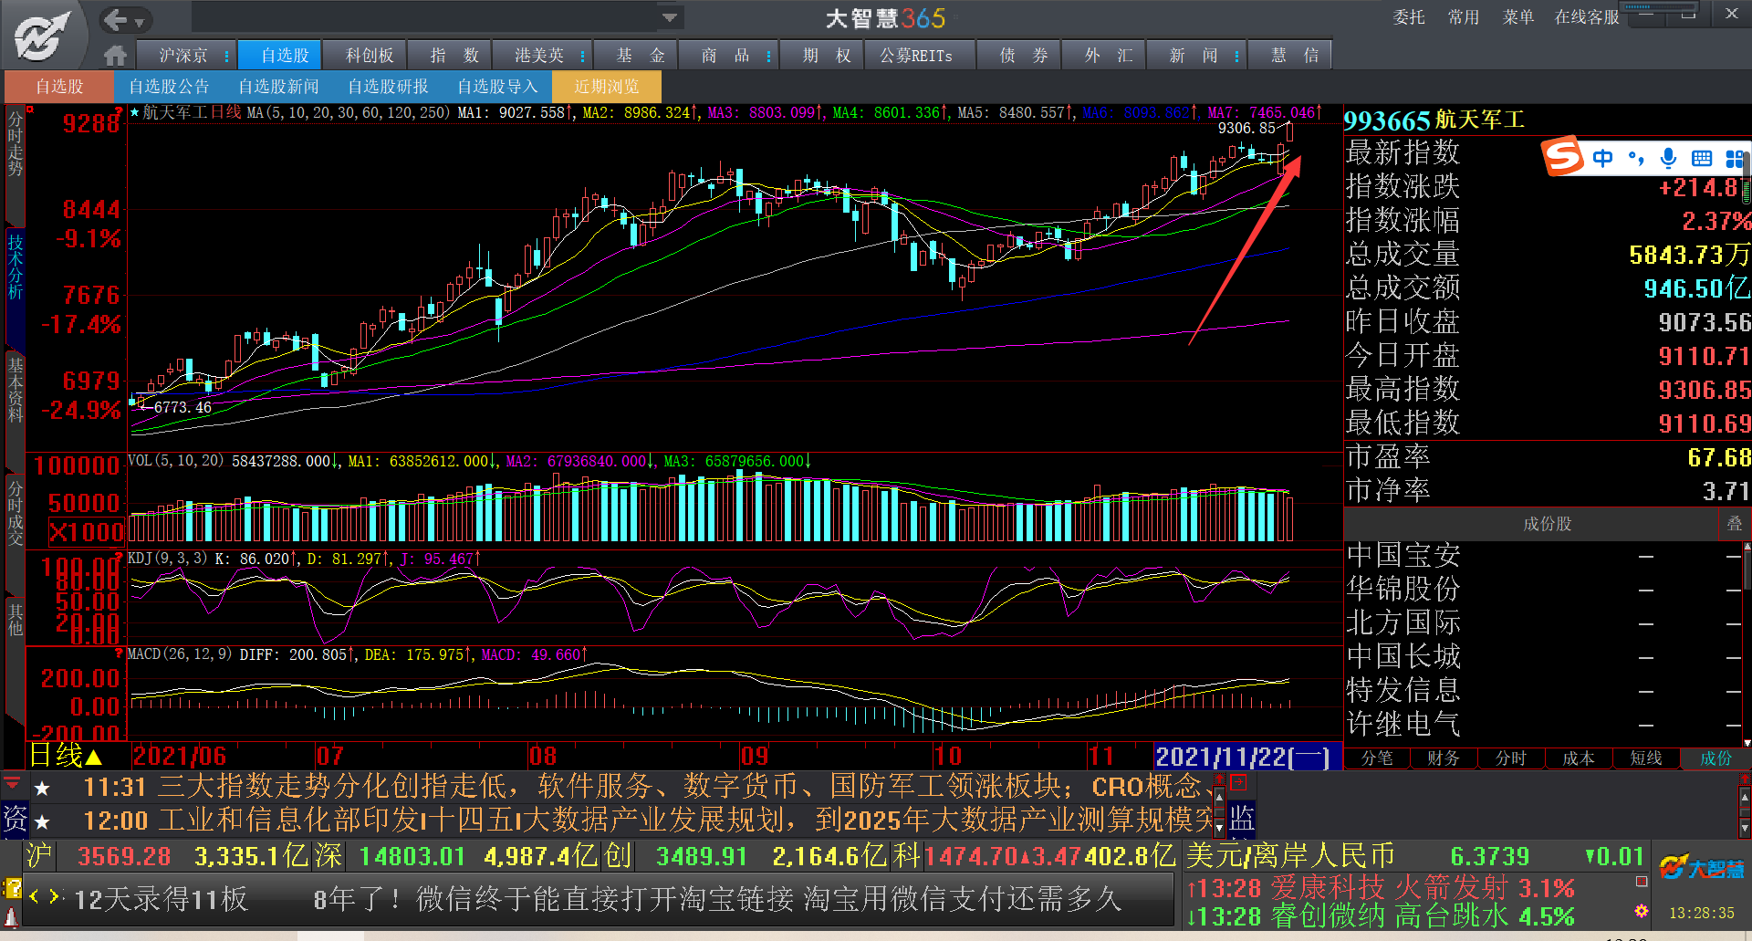Expand the 沪深京 tab submenu dots

click(226, 56)
